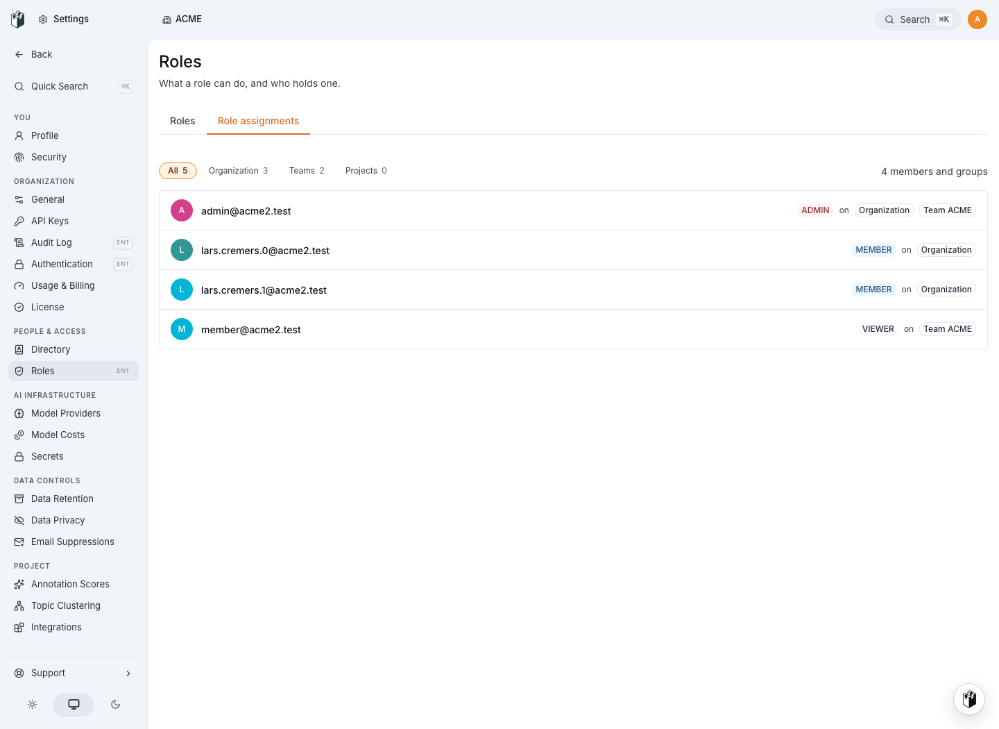The image size is (999, 729).
Task: Open Model Costs via its coins icon
Action: coord(19,435)
